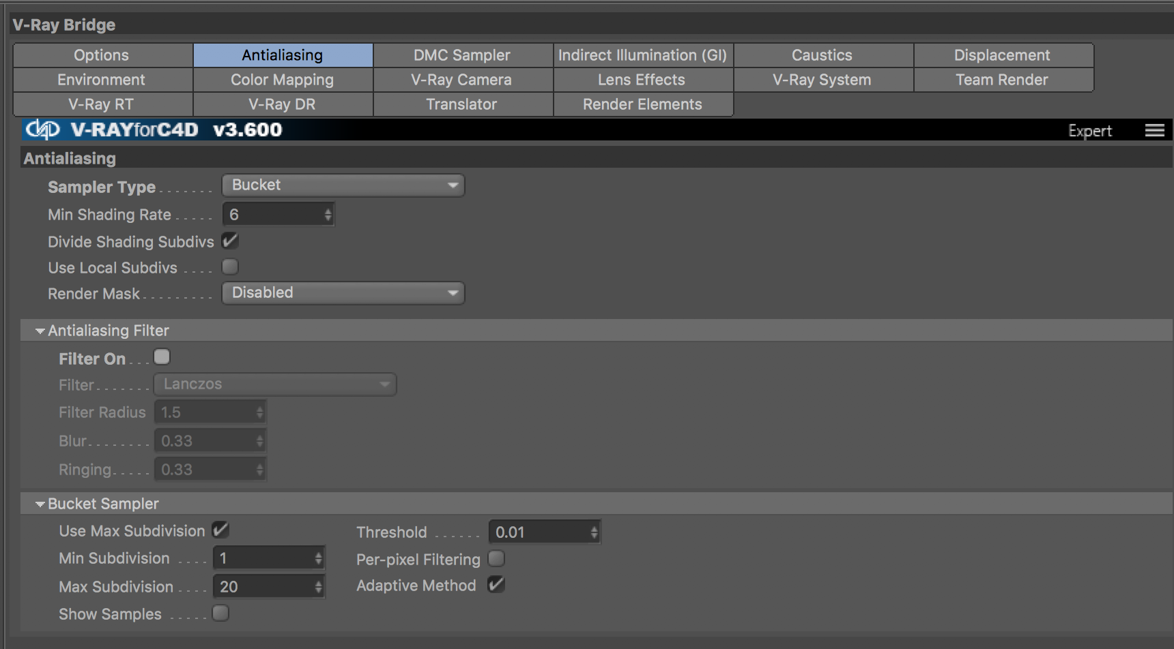The height and width of the screenshot is (649, 1174).
Task: Enable Per-pixel Filtering checkbox
Action: pyautogui.click(x=497, y=558)
